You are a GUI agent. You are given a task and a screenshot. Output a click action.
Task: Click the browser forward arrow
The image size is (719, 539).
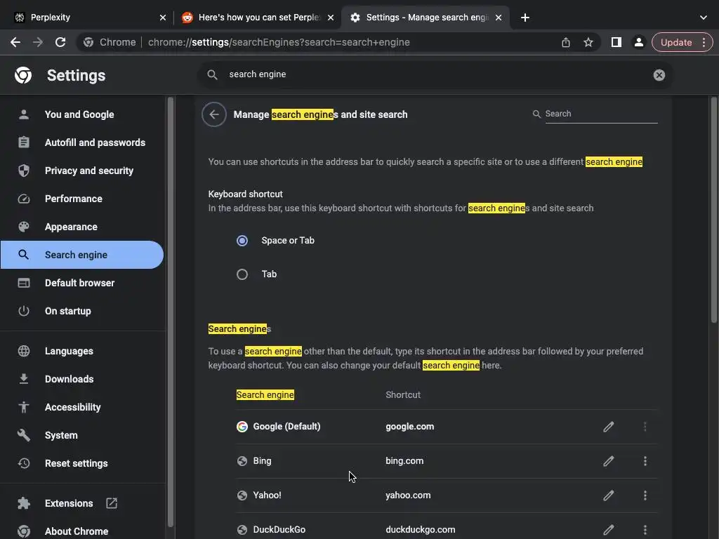tap(38, 42)
